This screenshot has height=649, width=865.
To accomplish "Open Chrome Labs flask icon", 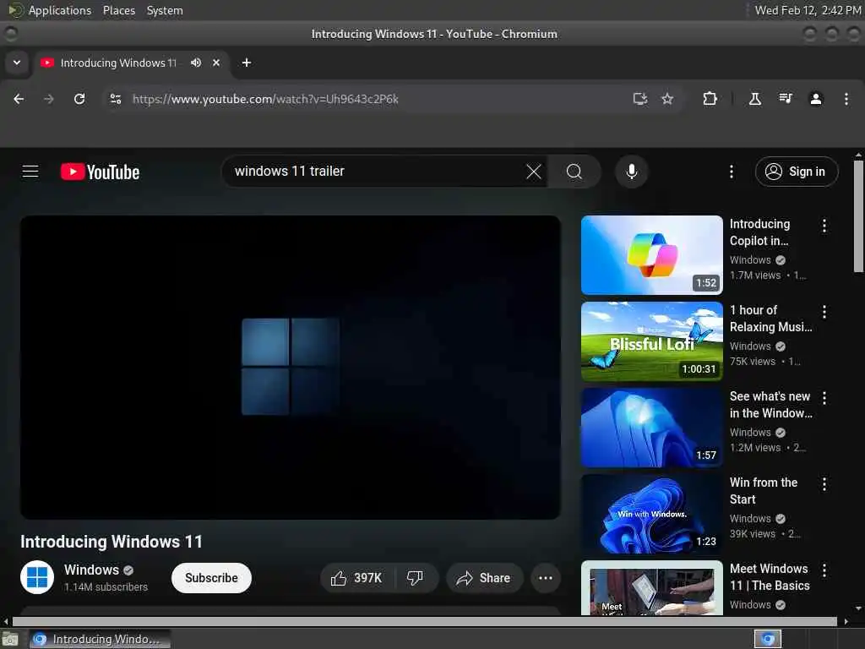I will pos(754,99).
